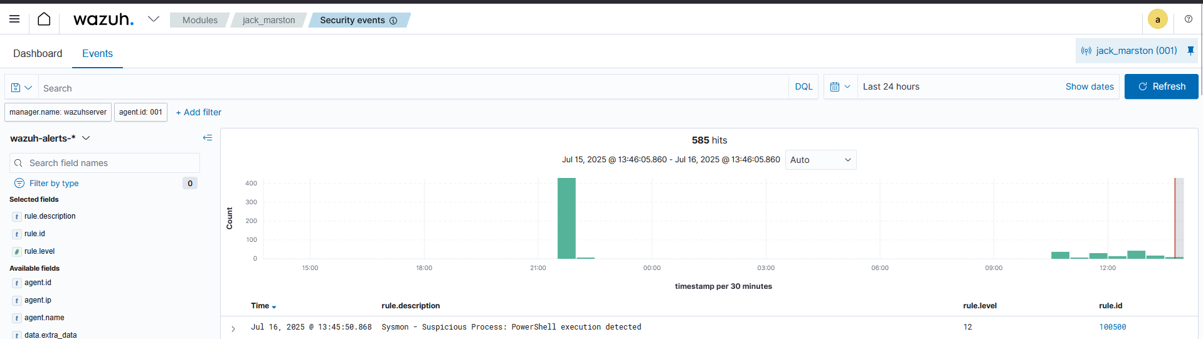Screen dimensions: 1203x339
Task: Toggle DQL query language
Action: click(x=803, y=87)
